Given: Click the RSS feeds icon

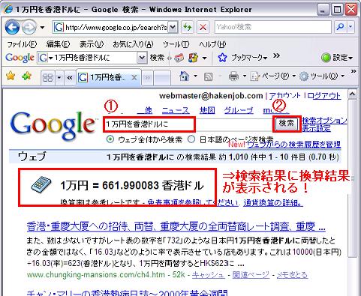Looking at the screenshot, I should click(209, 76).
